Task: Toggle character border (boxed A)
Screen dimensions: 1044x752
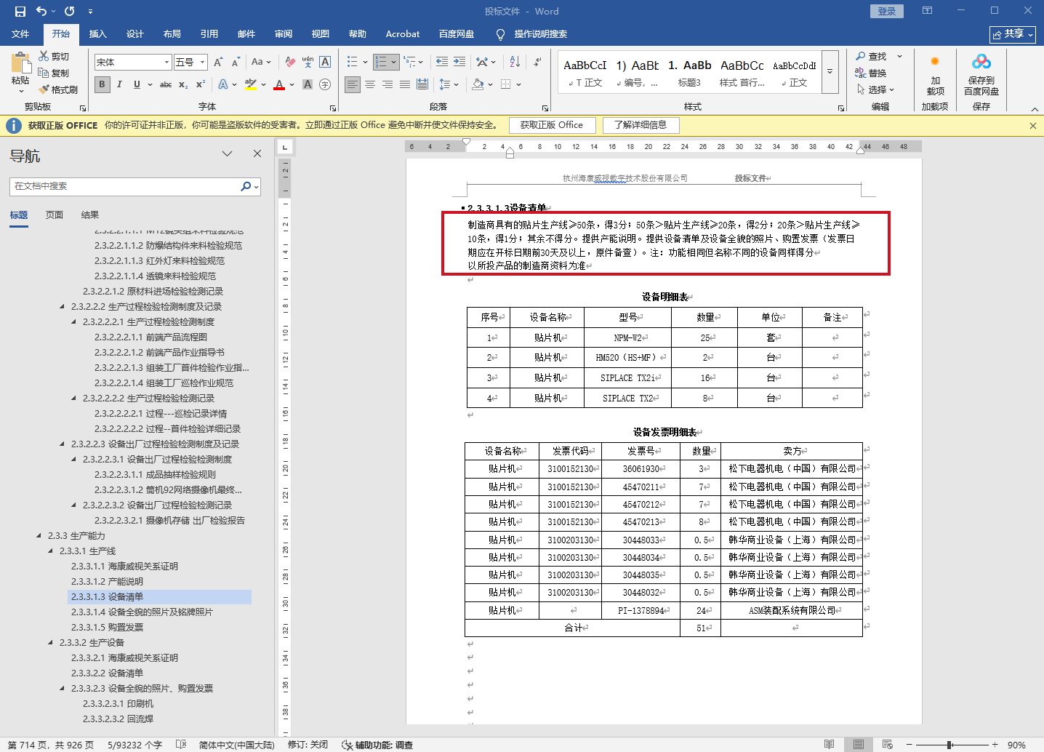Action: tap(325, 62)
